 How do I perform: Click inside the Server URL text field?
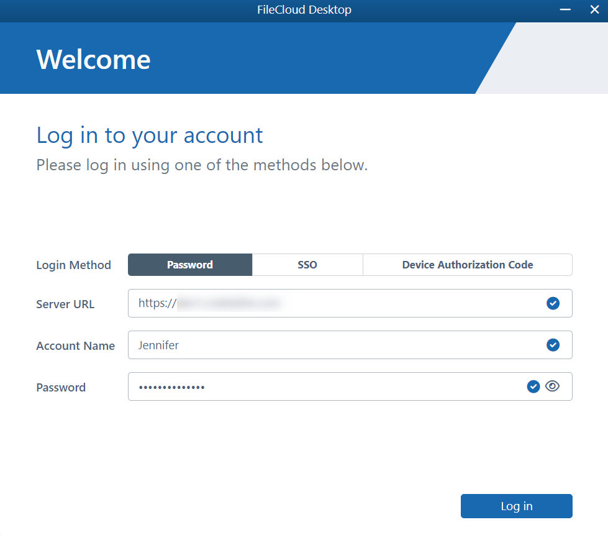point(335,303)
